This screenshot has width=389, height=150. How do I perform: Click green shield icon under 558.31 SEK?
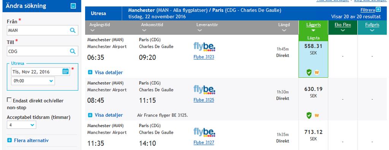tap(309, 72)
